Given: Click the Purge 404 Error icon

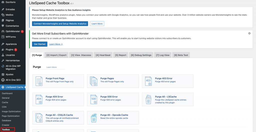Looking at the screenshot, I should pyautogui.click(x=39, y=99).
